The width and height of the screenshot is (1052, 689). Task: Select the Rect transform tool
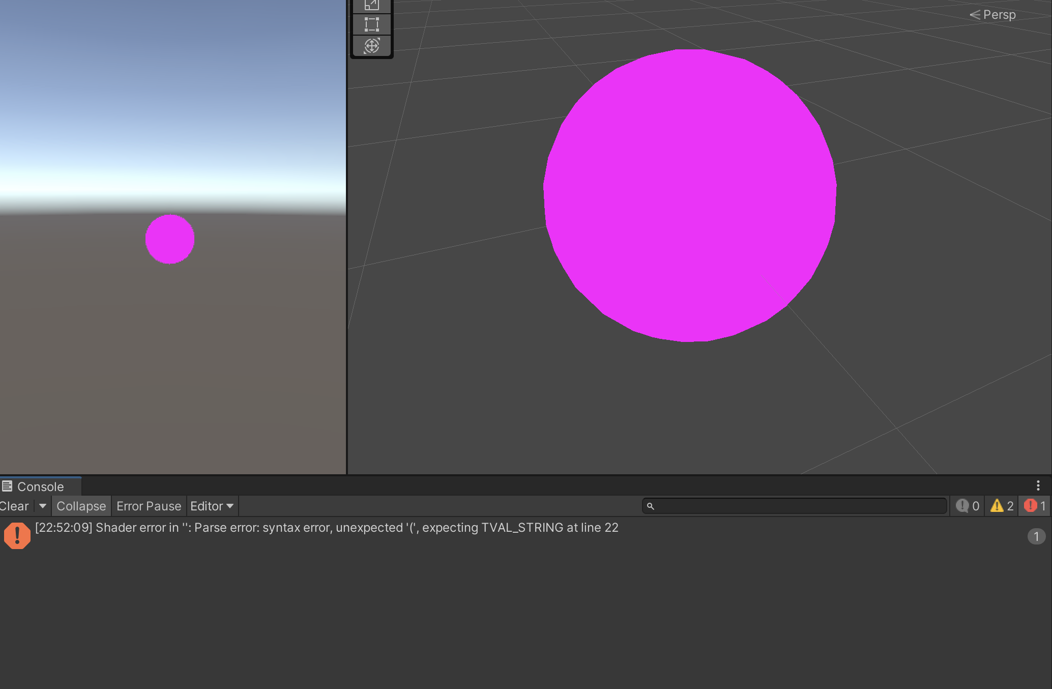[x=372, y=24]
